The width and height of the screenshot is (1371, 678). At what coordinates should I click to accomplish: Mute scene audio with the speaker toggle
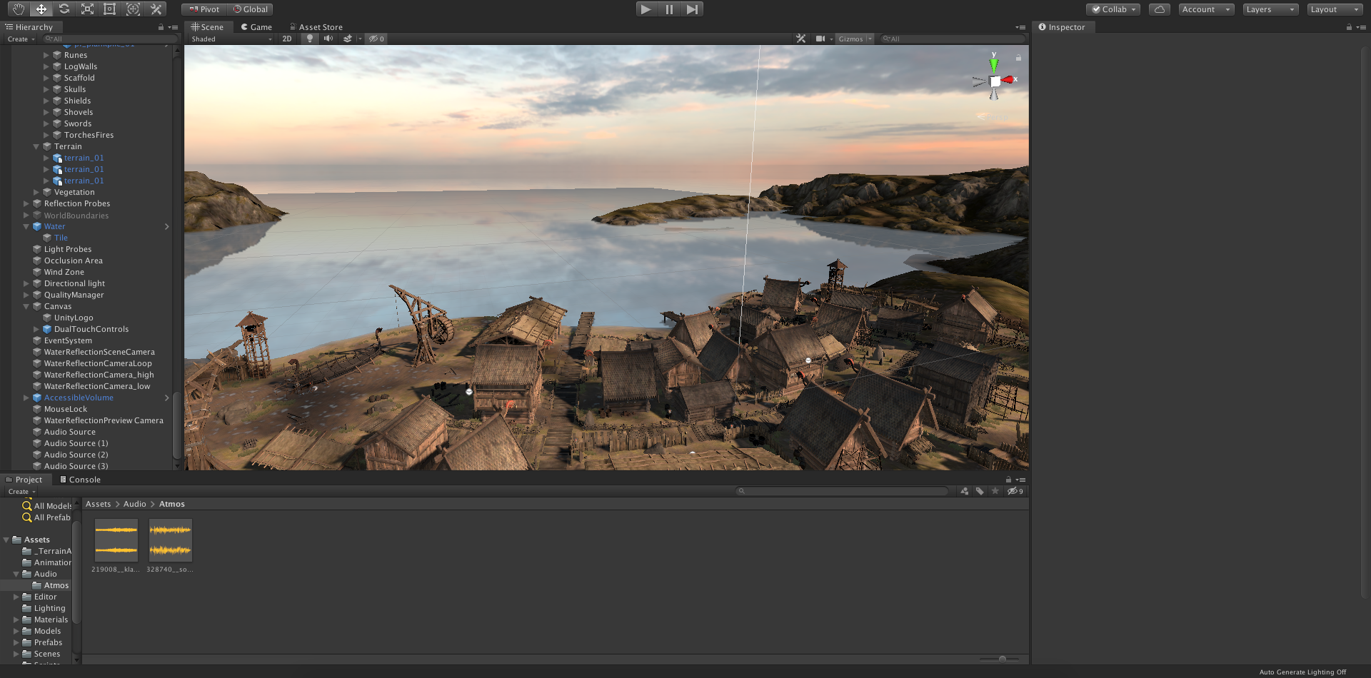pyautogui.click(x=328, y=39)
